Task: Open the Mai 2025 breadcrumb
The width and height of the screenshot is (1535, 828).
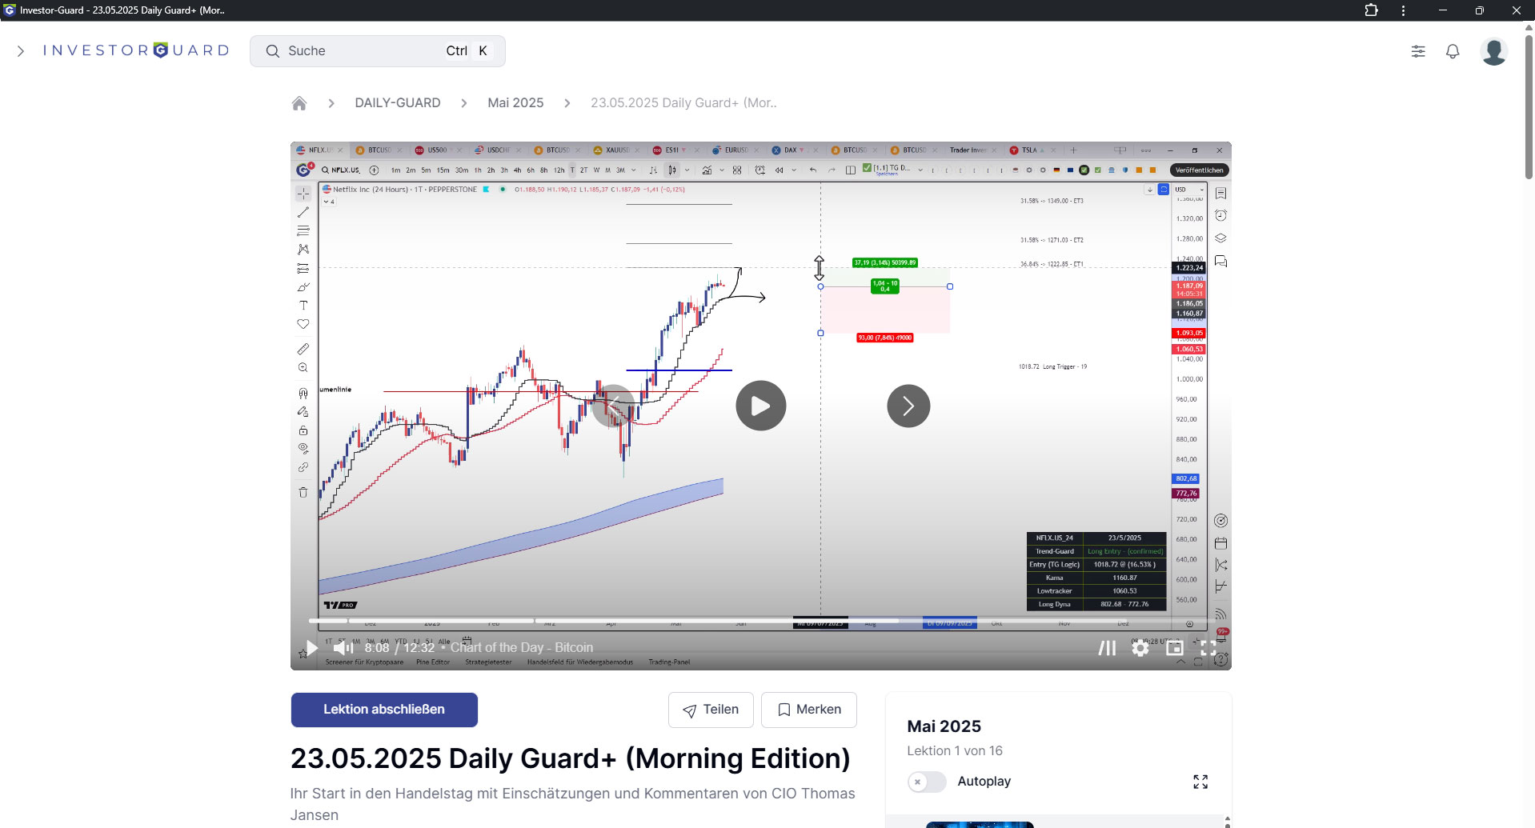Action: point(515,103)
